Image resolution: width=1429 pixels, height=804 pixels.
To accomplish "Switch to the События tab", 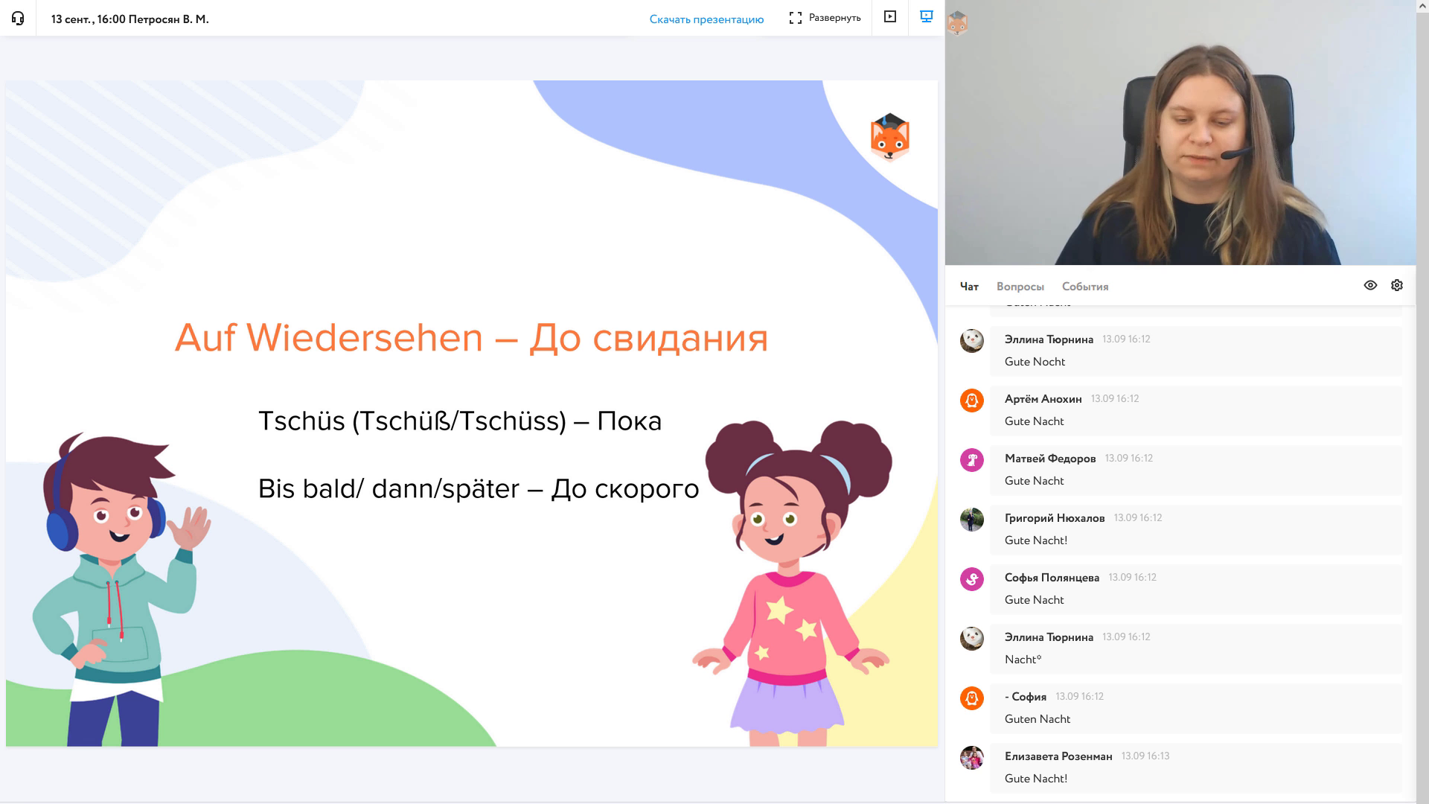I will click(1084, 287).
